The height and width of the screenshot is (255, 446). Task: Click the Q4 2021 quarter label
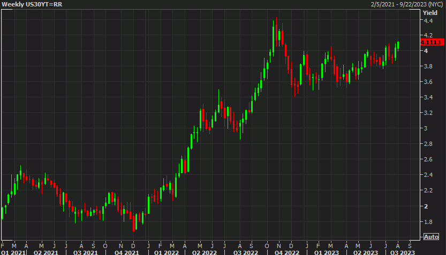tap(126, 252)
